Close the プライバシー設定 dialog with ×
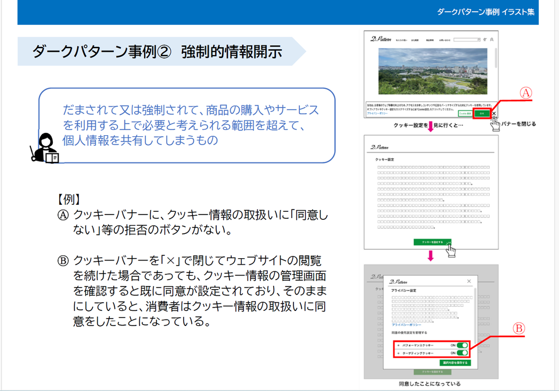 coord(469,281)
